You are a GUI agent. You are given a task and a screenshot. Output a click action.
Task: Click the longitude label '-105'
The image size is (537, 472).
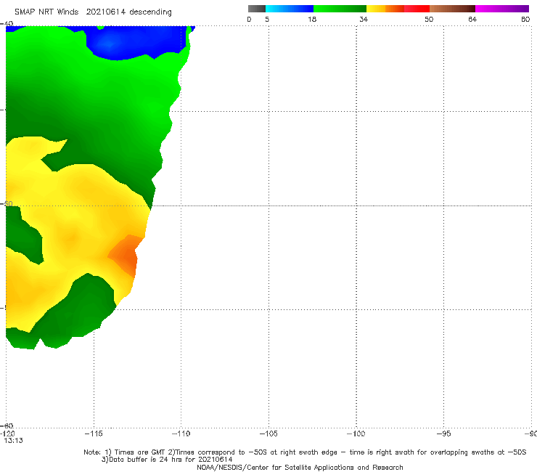[268, 434]
